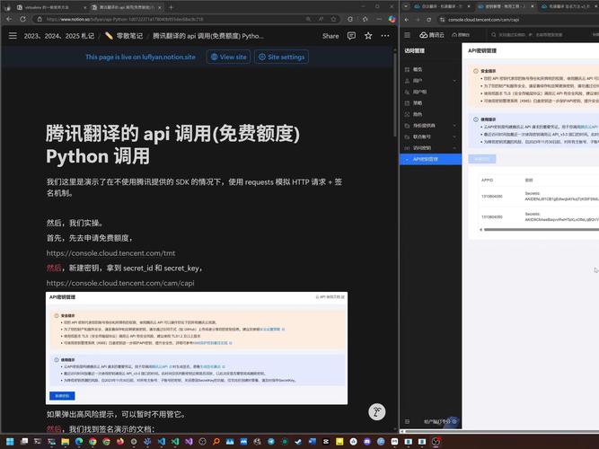Open the blue Visual Studio Code taskbar icon
This screenshot has height=449, width=599.
coord(162,442)
